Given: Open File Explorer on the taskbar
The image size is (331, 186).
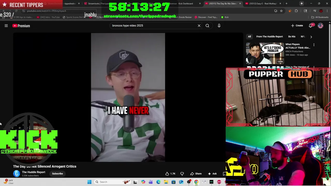Looking at the screenshot, I should pos(166,182).
